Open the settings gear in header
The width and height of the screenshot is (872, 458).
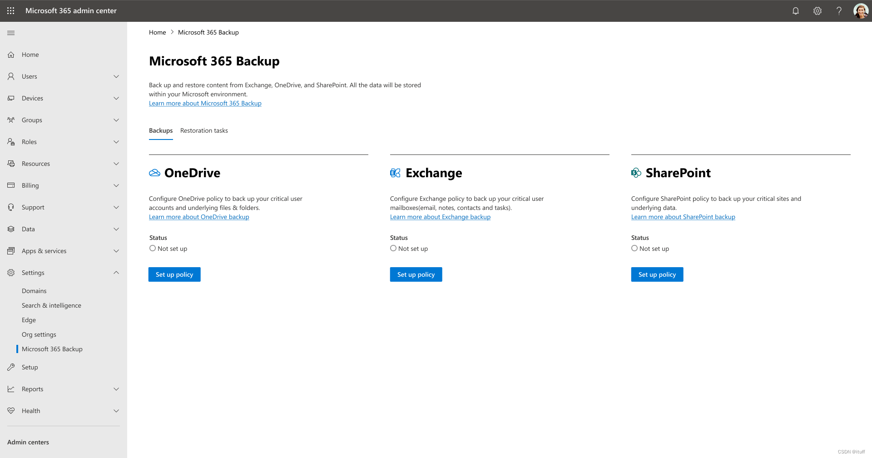817,11
